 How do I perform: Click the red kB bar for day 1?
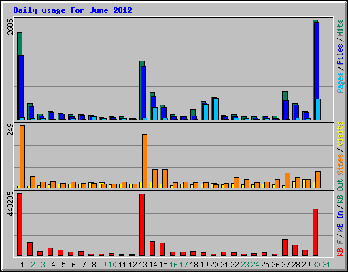coord(20,224)
